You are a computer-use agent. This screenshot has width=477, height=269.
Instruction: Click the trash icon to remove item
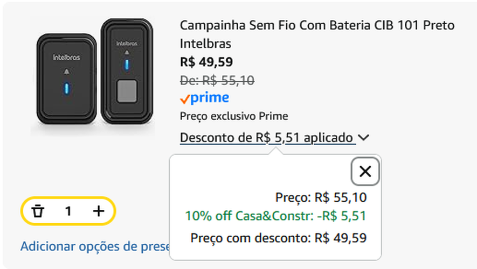pyautogui.click(x=38, y=211)
